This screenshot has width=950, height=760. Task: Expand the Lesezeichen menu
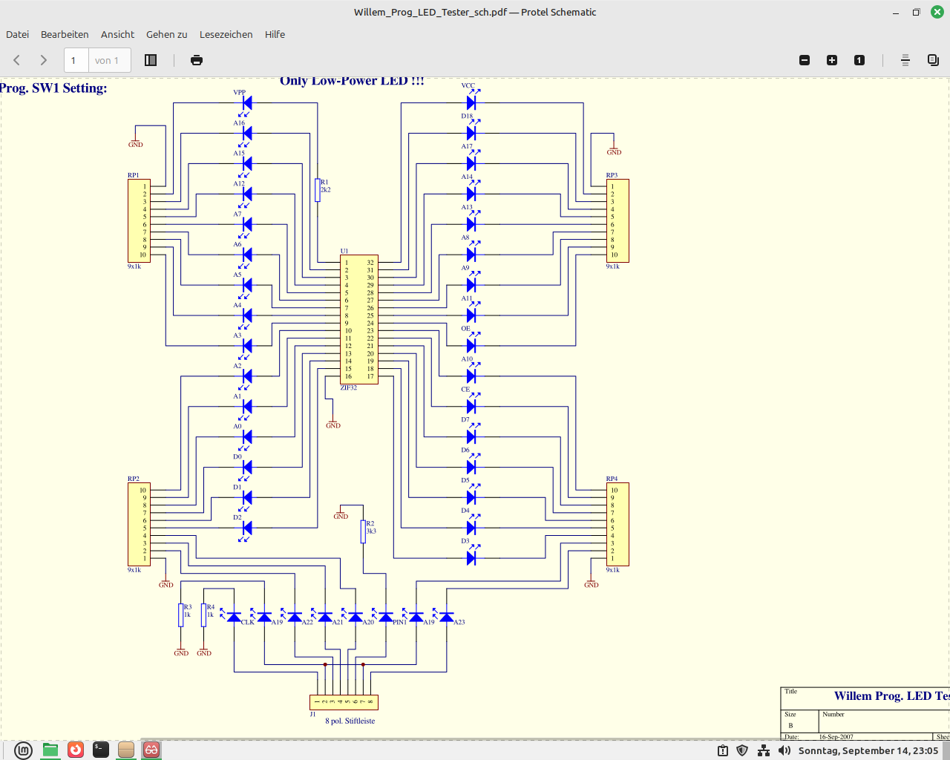[226, 34]
